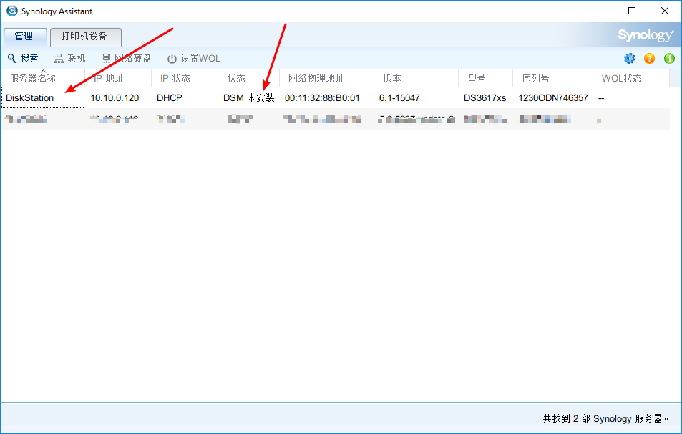Click the DHCP cell of DiskStation
682x434 pixels.
point(170,98)
